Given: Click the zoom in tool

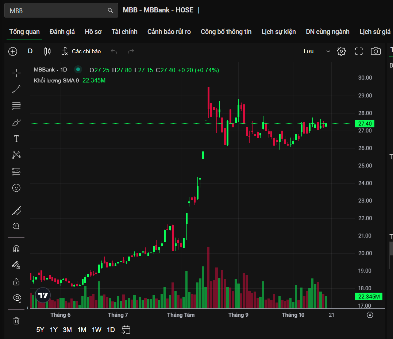Looking at the screenshot, I should [x=16, y=226].
